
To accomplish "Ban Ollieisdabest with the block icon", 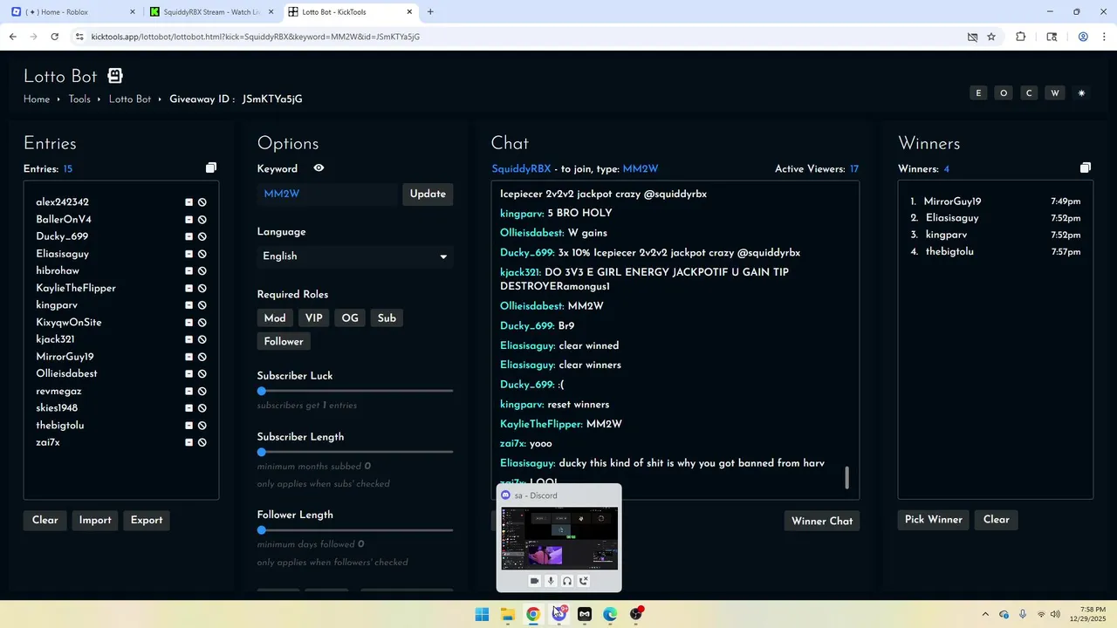I will [x=202, y=373].
